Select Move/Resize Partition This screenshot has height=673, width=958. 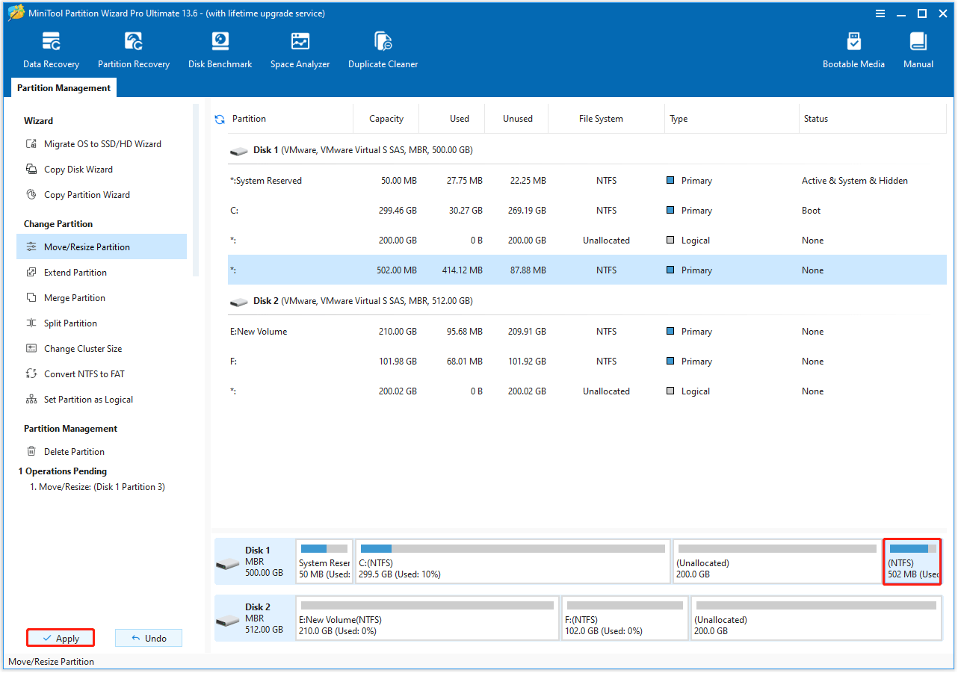102,247
